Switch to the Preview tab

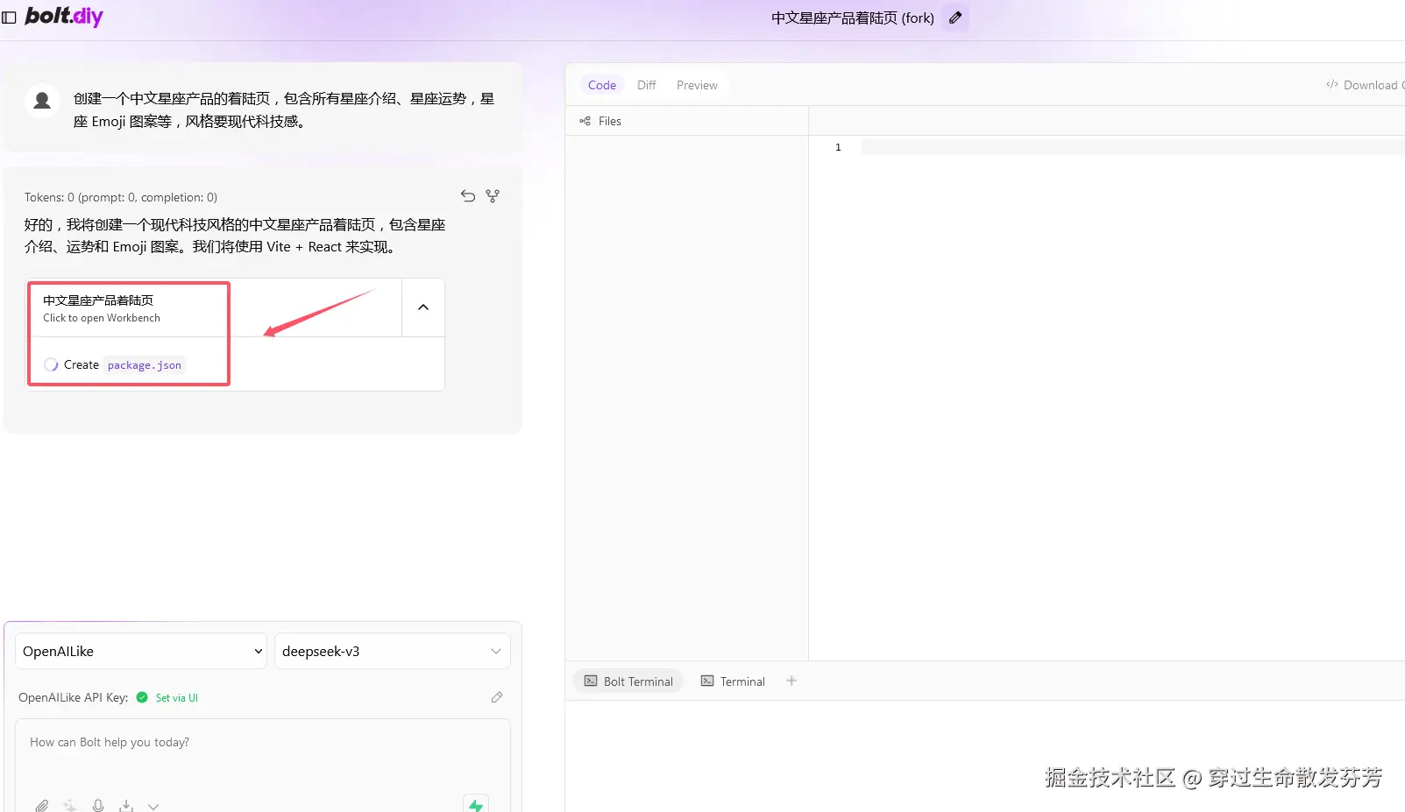697,85
